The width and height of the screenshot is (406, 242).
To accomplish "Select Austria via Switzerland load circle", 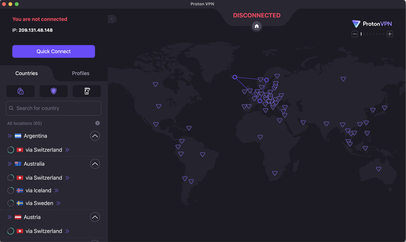I will coord(10,231).
